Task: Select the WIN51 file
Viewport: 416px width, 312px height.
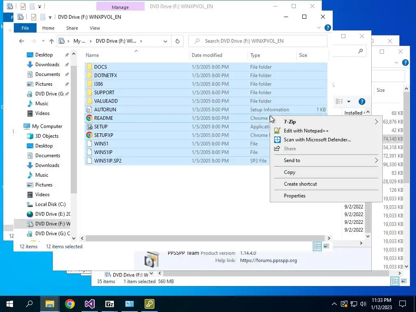Action: pyautogui.click(x=177, y=143)
